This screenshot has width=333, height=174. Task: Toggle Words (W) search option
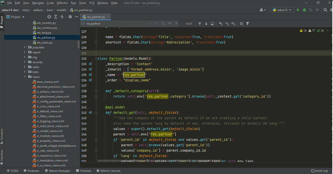[x=170, y=24]
